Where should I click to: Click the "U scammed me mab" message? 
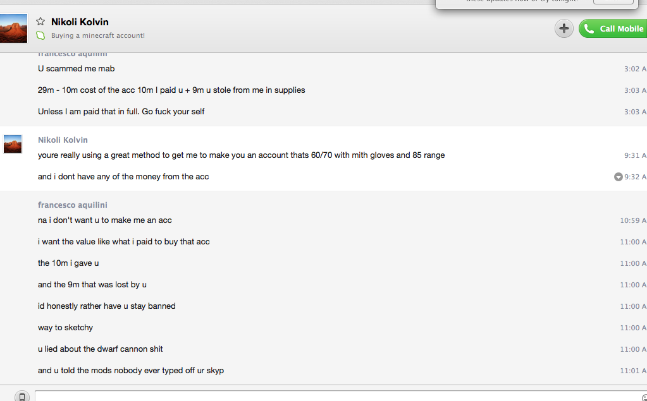click(x=76, y=69)
